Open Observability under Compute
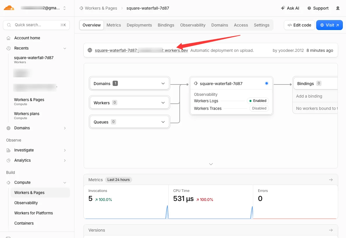Image resolution: width=346 pixels, height=238 pixels. 26,203
